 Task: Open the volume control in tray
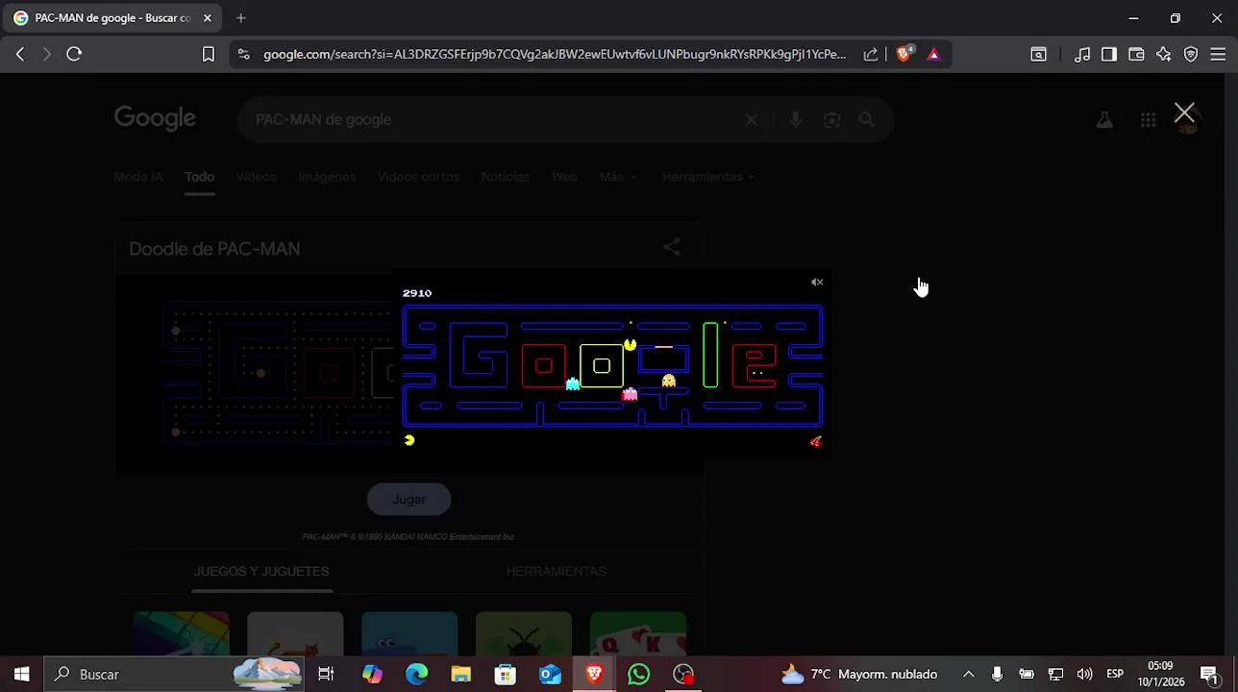[x=1084, y=674]
